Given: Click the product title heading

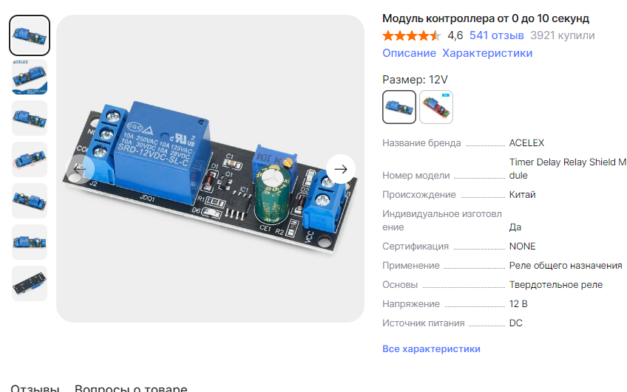Looking at the screenshot, I should 486,18.
